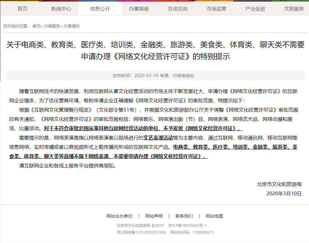Image resolution: width=309 pixels, height=243 pixels.
Task: Go to 新闻中心 in the top navigation
Action: (x=61, y=9)
